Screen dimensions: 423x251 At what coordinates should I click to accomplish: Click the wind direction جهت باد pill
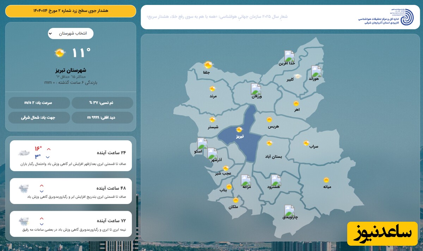pos(39,118)
